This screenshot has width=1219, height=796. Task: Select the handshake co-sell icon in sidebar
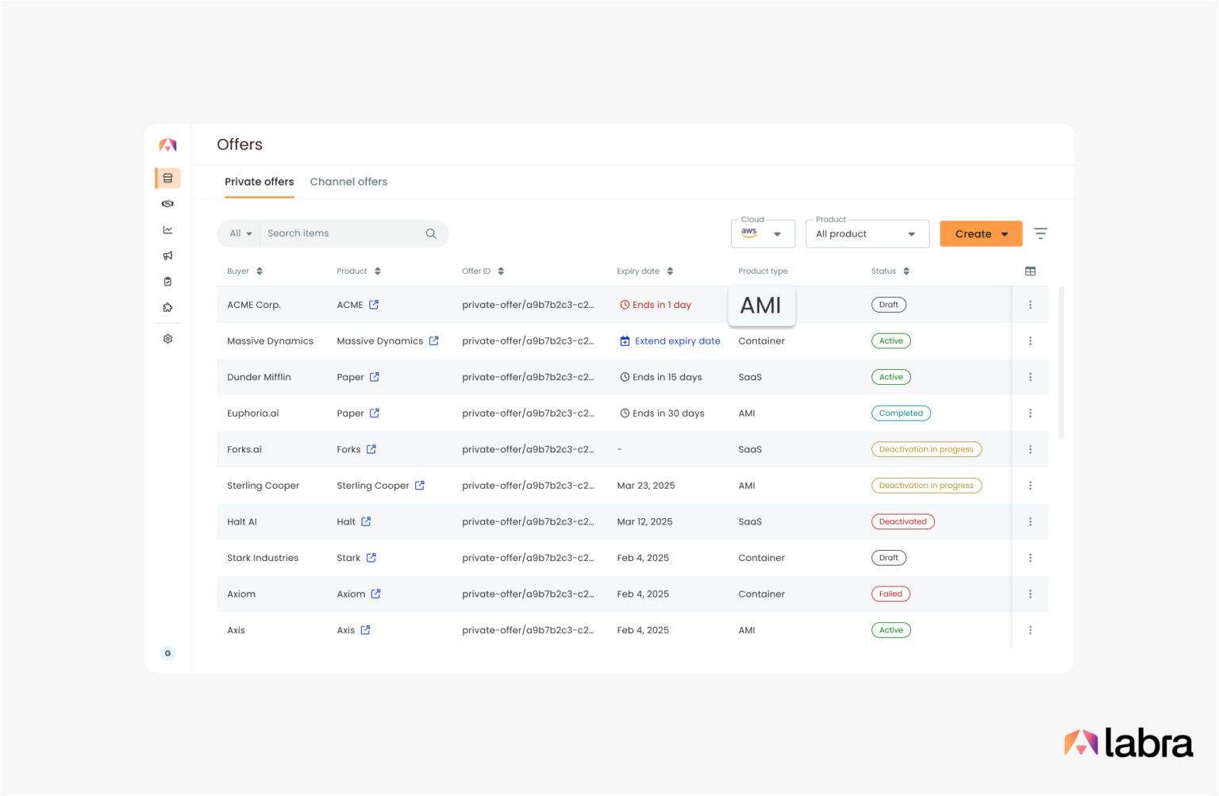[167, 203]
